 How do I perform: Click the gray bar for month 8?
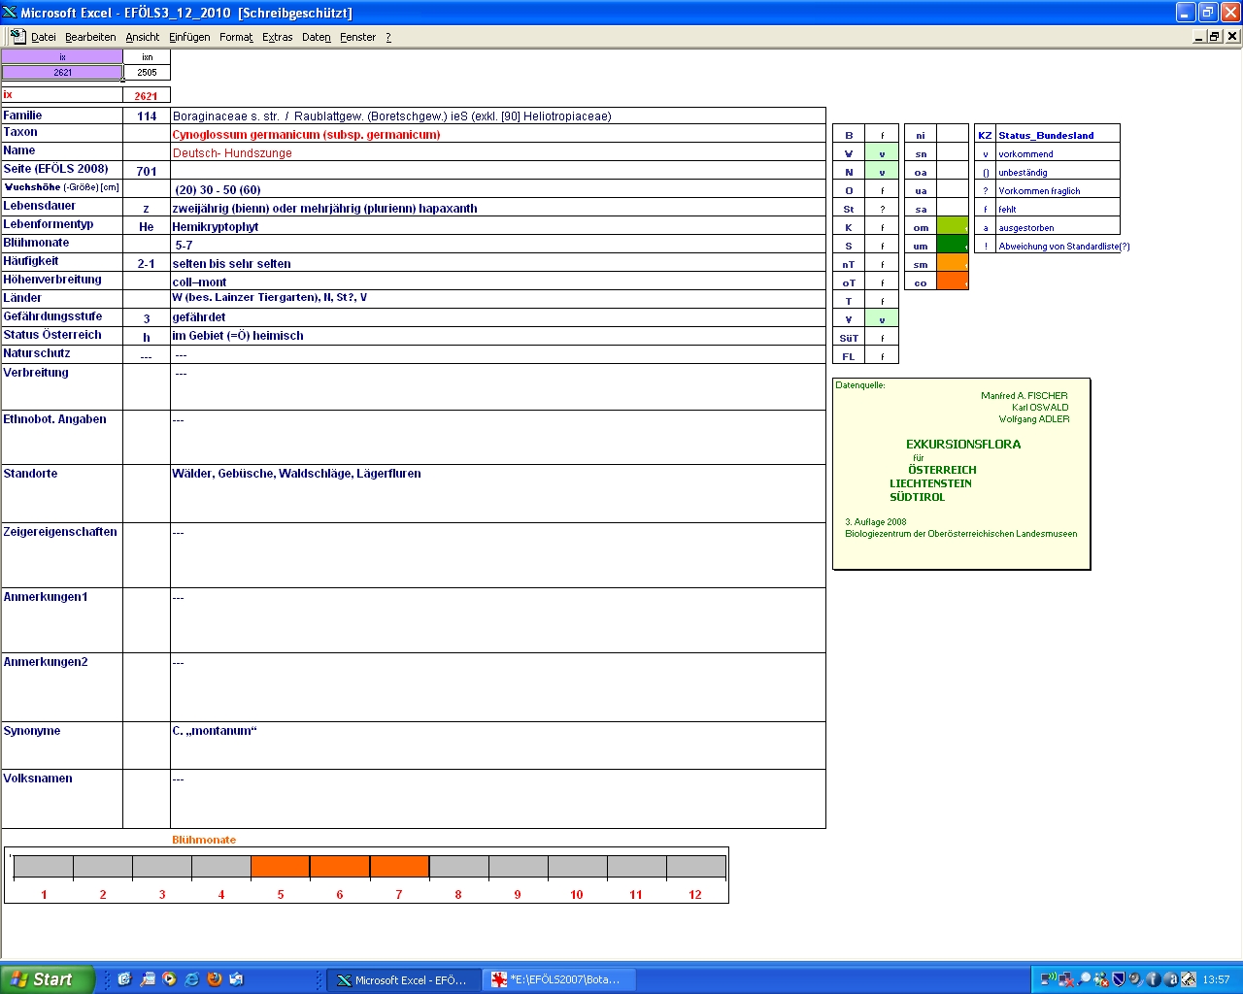458,866
